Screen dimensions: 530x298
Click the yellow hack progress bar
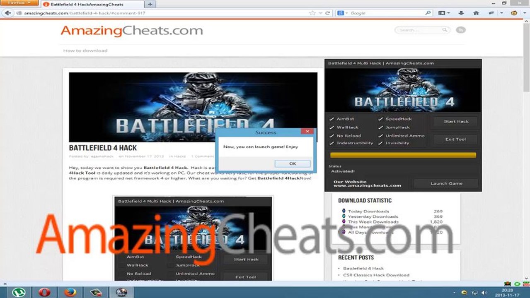403,155
